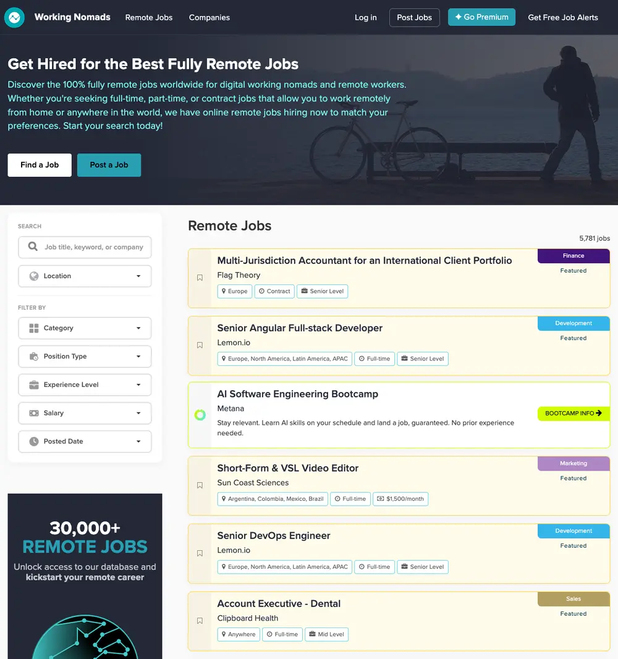The image size is (618, 659).
Task: Click the search magnifier icon
Action: pyautogui.click(x=33, y=247)
